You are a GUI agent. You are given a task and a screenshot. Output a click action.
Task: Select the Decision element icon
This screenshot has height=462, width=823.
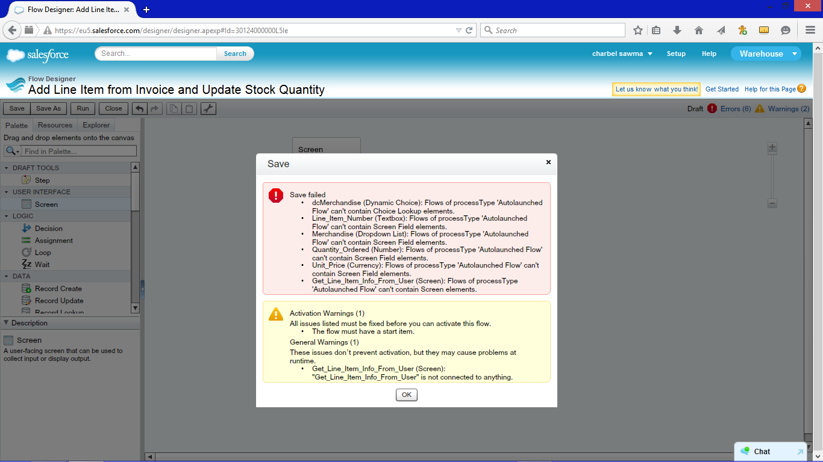pyautogui.click(x=26, y=229)
